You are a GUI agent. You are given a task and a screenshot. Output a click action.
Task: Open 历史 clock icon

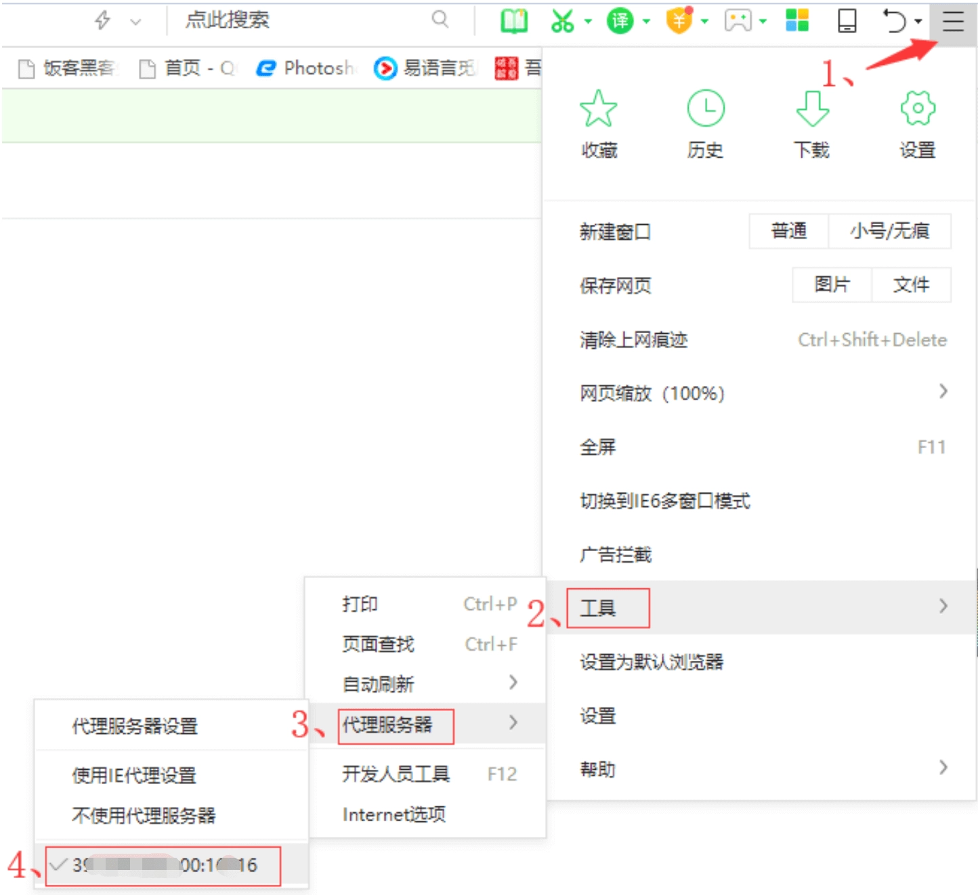tap(705, 109)
